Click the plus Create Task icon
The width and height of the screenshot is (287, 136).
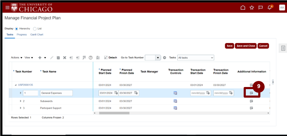click(x=40, y=58)
